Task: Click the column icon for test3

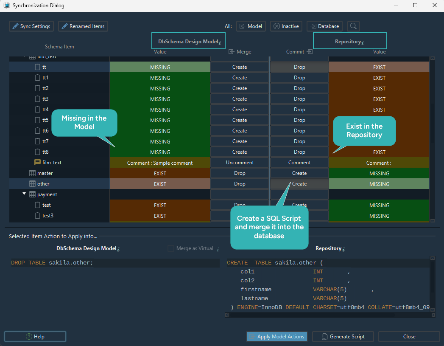Action: [x=37, y=216]
